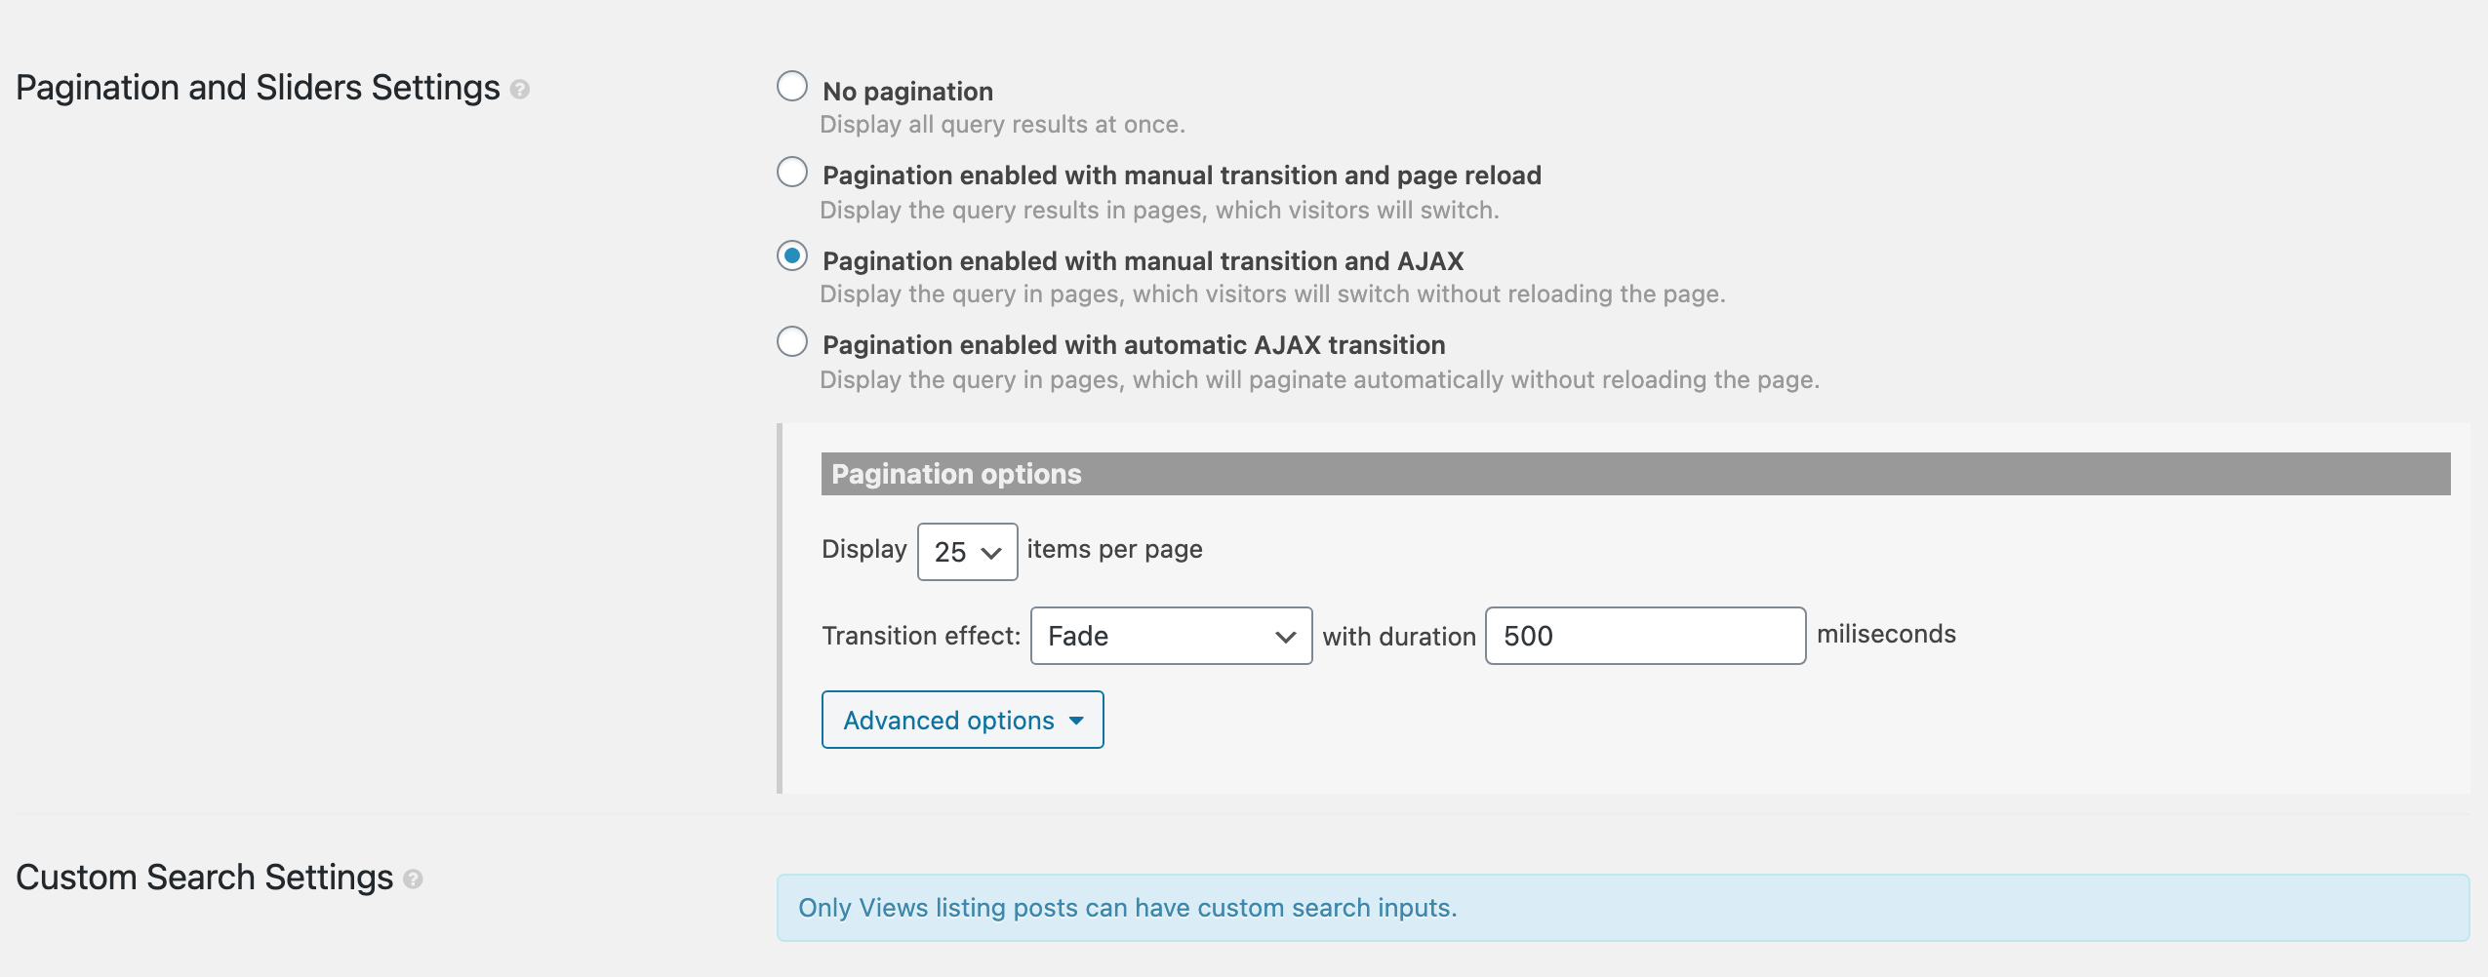Open help icon beside Pagination and Sliders Settings
2488x977 pixels.
520,90
